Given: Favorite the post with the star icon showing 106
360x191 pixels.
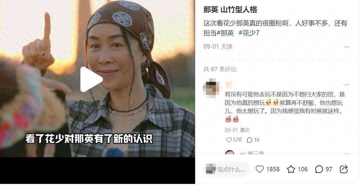Looking at the screenshot, I should click(297, 169).
